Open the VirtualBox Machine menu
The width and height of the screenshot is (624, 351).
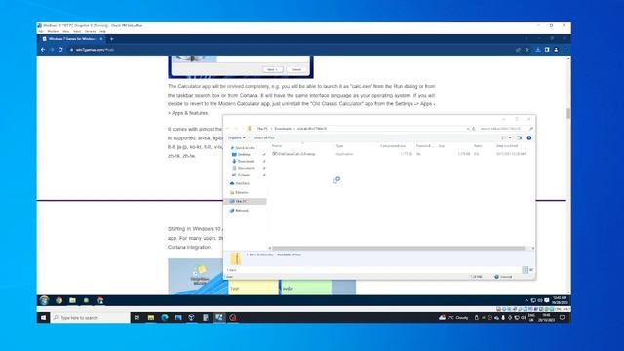(x=53, y=31)
